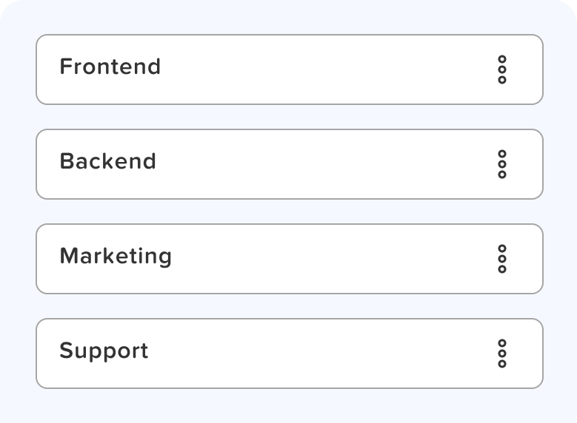Click the Support text label
Viewport: 577px width, 423px height.
104,351
